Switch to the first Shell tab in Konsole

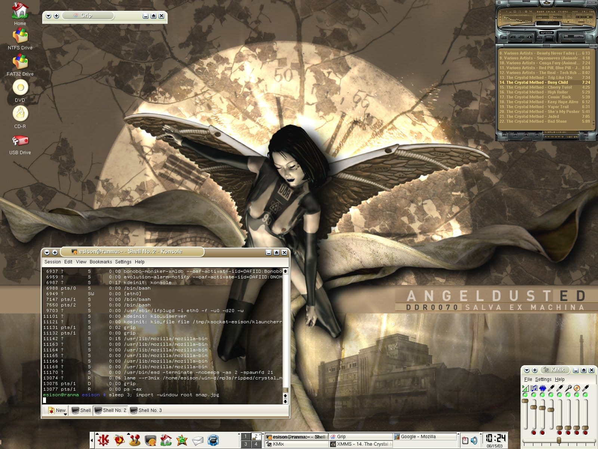81,410
